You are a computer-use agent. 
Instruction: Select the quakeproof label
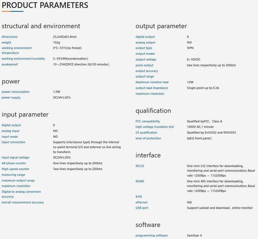pyautogui.click(x=10, y=64)
